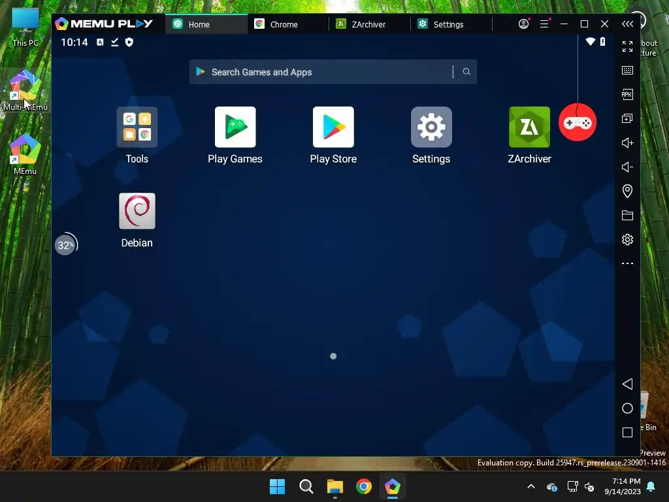Image resolution: width=669 pixels, height=502 pixels.
Task: Open Chrome from the taskbar
Action: (x=363, y=486)
